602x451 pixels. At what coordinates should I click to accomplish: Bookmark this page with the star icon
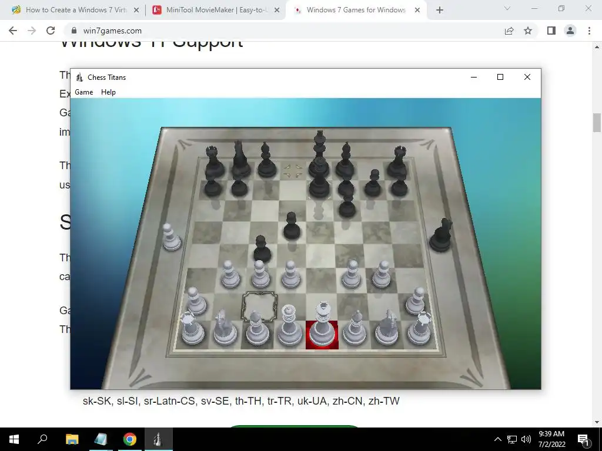pos(528,31)
